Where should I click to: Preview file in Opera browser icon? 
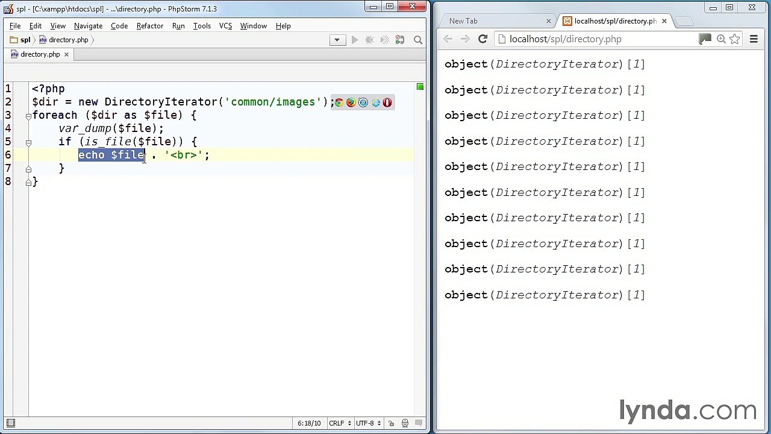[387, 102]
